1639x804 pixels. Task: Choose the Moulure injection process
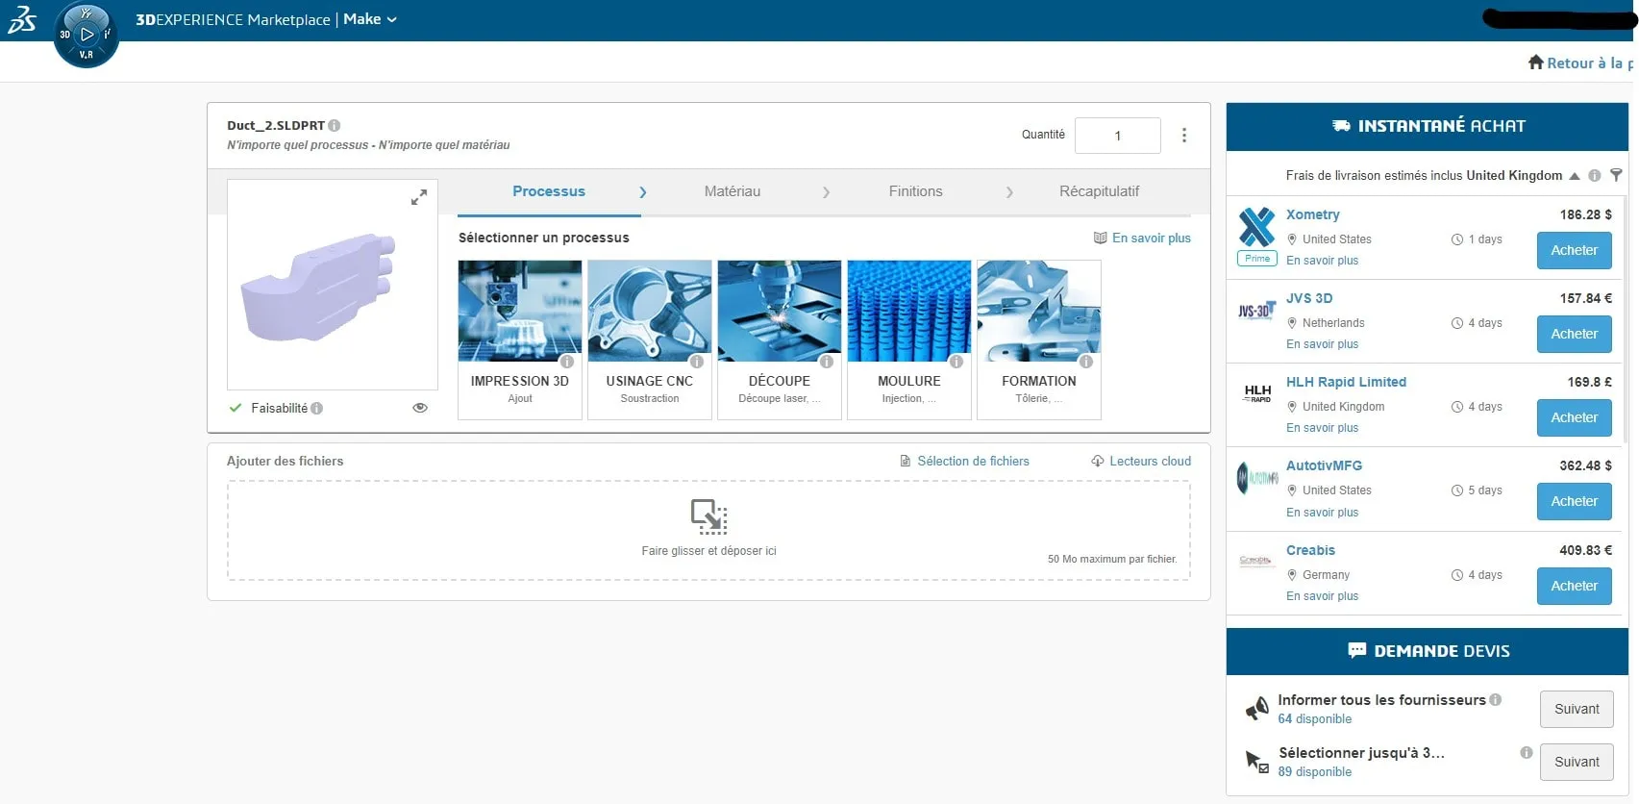(909, 339)
